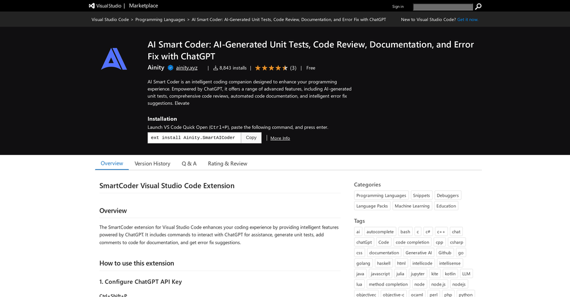Viewport: 570px width, 297px height.
Task: Visit the ainity.xyz publisher domain link
Action: (x=186, y=68)
